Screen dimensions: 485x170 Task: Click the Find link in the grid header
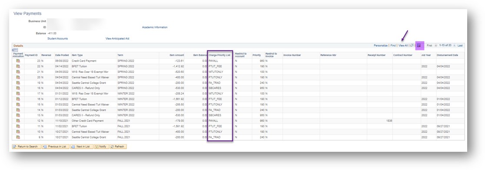pyautogui.click(x=393, y=46)
